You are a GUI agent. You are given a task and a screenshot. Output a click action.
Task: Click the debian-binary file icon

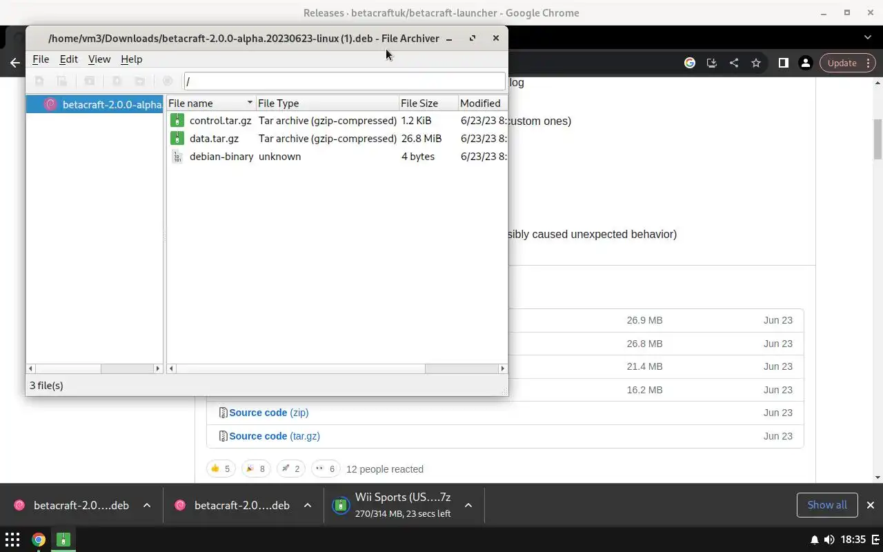(177, 157)
